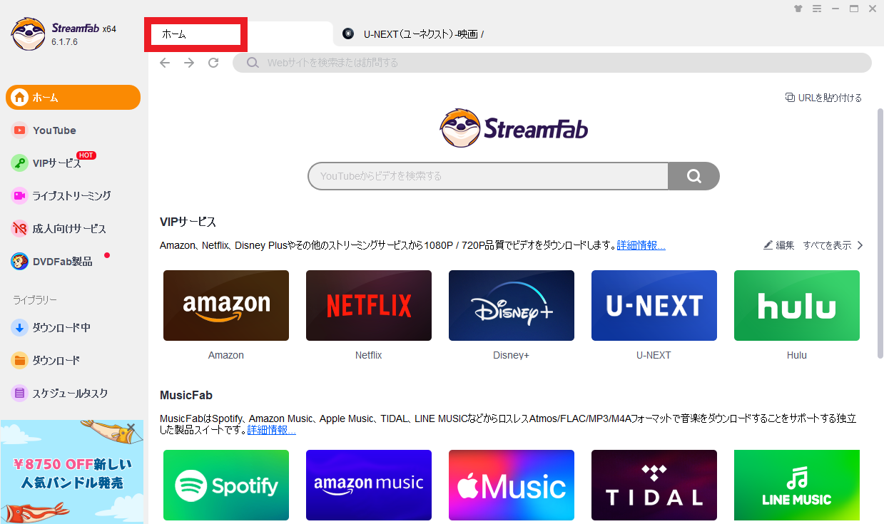
Task: Close the ¥8750 OFF promo banner
Action: (131, 428)
